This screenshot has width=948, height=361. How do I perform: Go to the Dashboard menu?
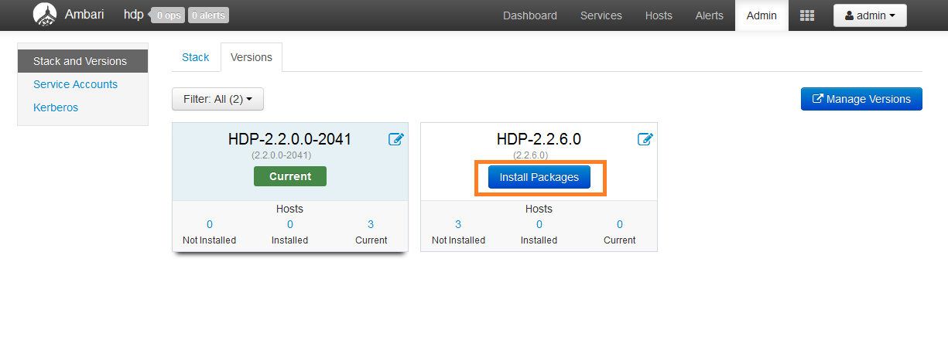(x=530, y=15)
